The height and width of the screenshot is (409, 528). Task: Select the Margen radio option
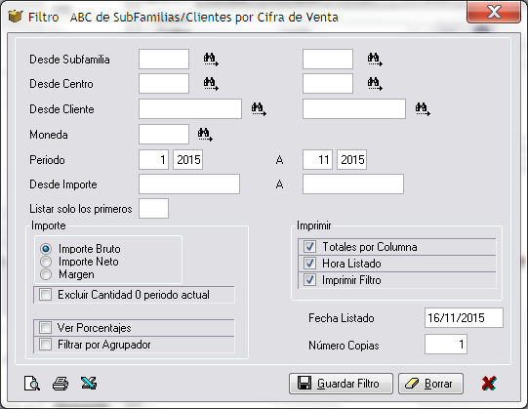point(46,274)
